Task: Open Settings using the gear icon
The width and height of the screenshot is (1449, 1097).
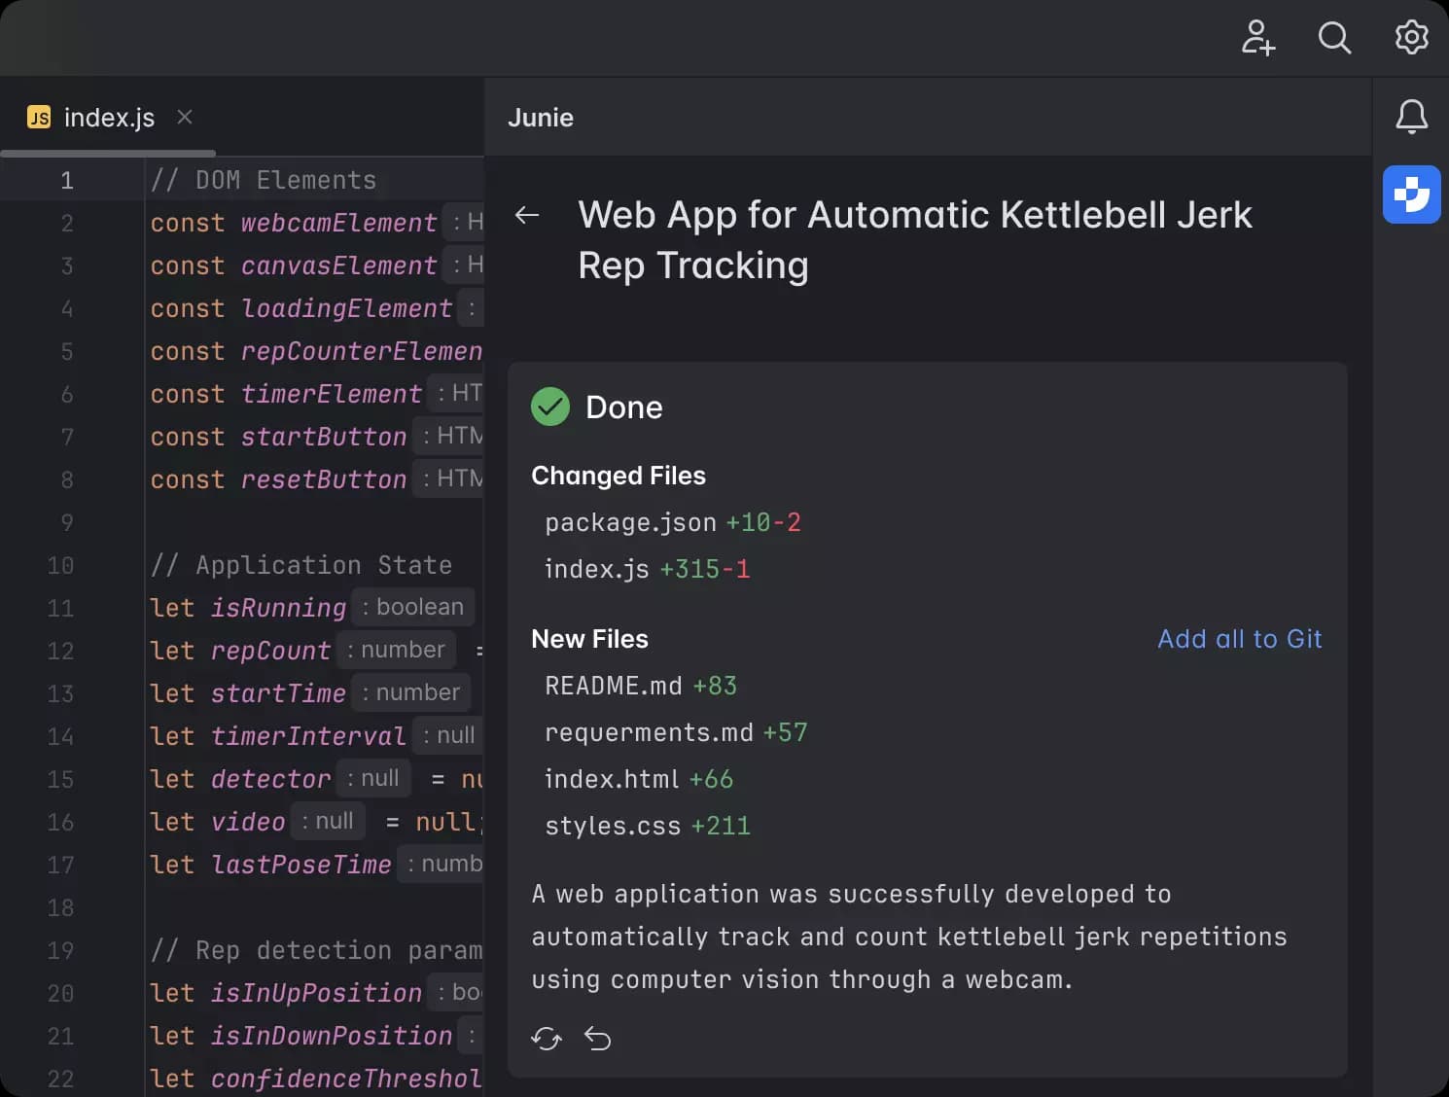Action: [1411, 38]
